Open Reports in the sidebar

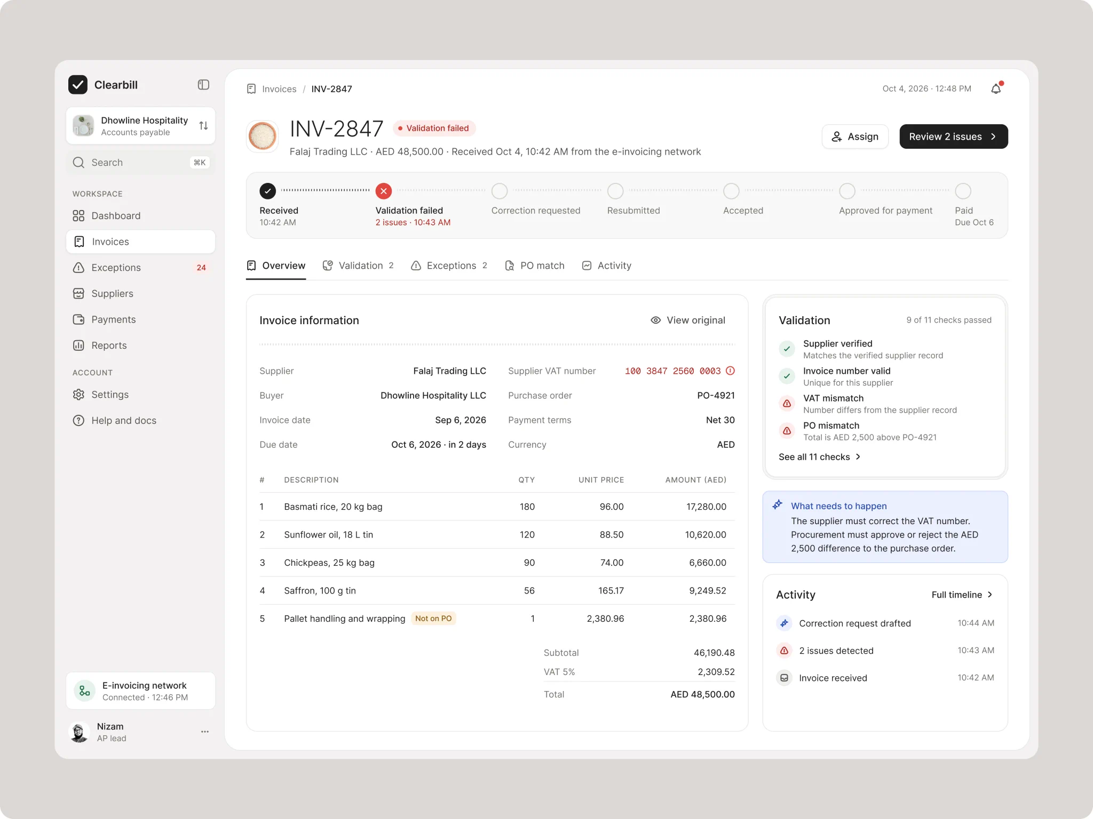[x=140, y=345]
